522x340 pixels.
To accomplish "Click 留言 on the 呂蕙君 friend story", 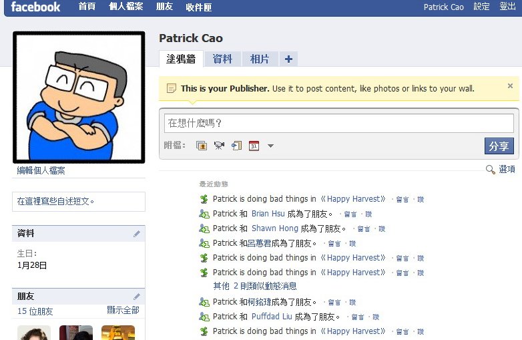I will [x=334, y=244].
